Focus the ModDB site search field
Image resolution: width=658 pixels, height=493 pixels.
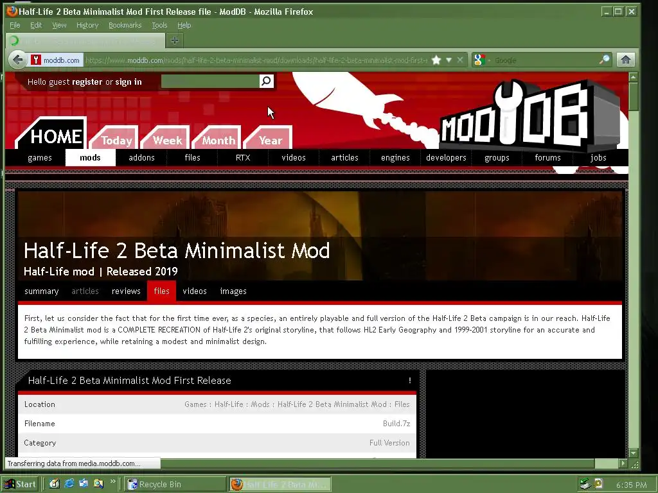tap(210, 81)
